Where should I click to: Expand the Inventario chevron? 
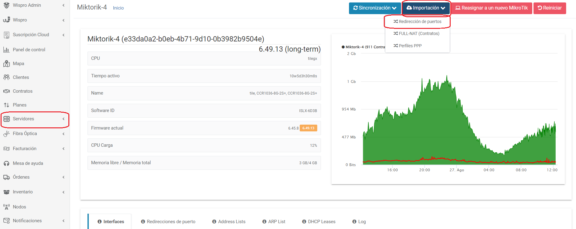[x=63, y=192]
